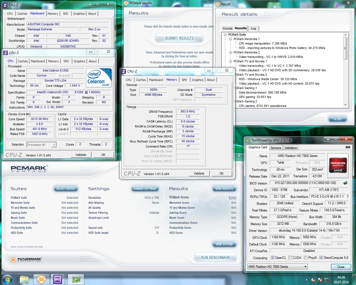This screenshot has height=285, width=356.
Task: Click Validate in CPU-Z Memory window
Action: (x=199, y=173)
